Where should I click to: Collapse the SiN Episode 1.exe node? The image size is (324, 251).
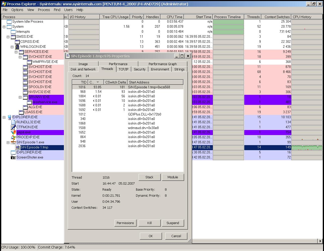click(8, 142)
